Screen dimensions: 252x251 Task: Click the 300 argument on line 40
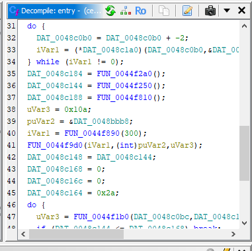tap(132, 133)
